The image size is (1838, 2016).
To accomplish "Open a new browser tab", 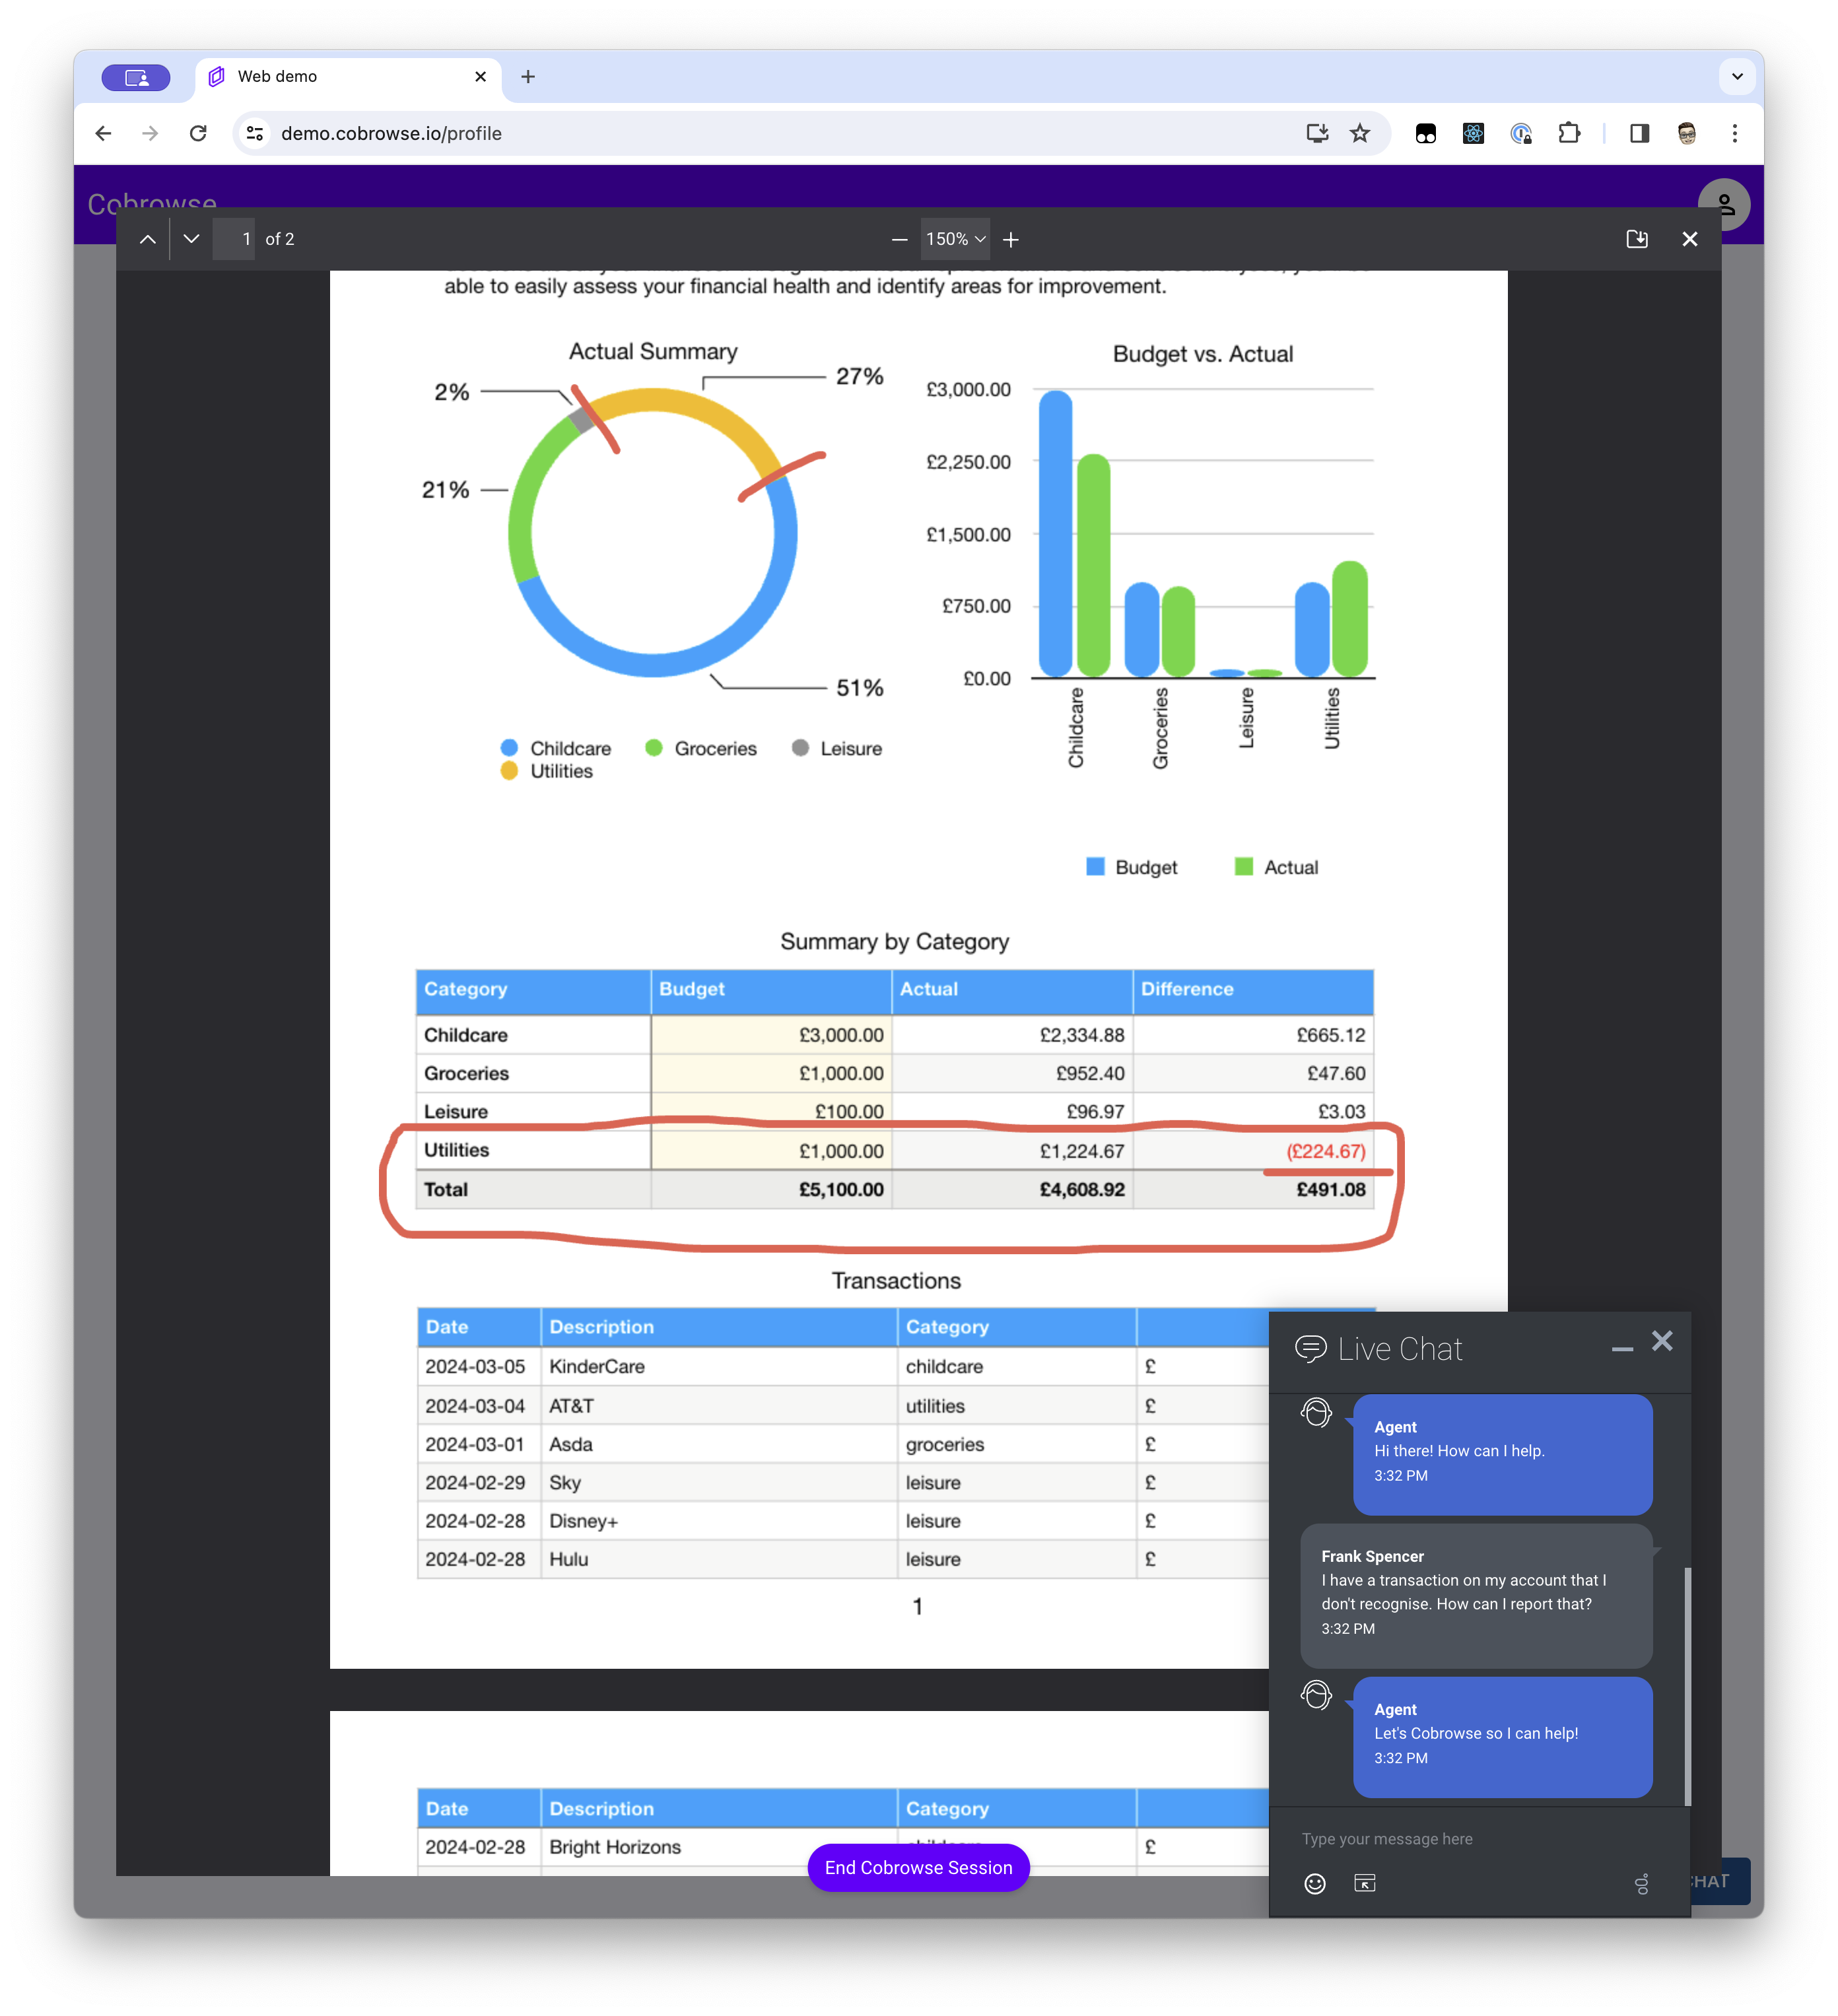I will (x=528, y=77).
